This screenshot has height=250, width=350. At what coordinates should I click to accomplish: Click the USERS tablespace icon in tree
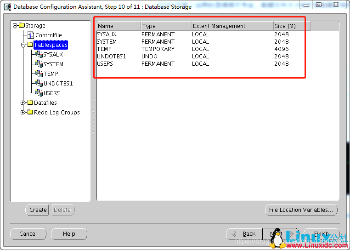point(39,93)
